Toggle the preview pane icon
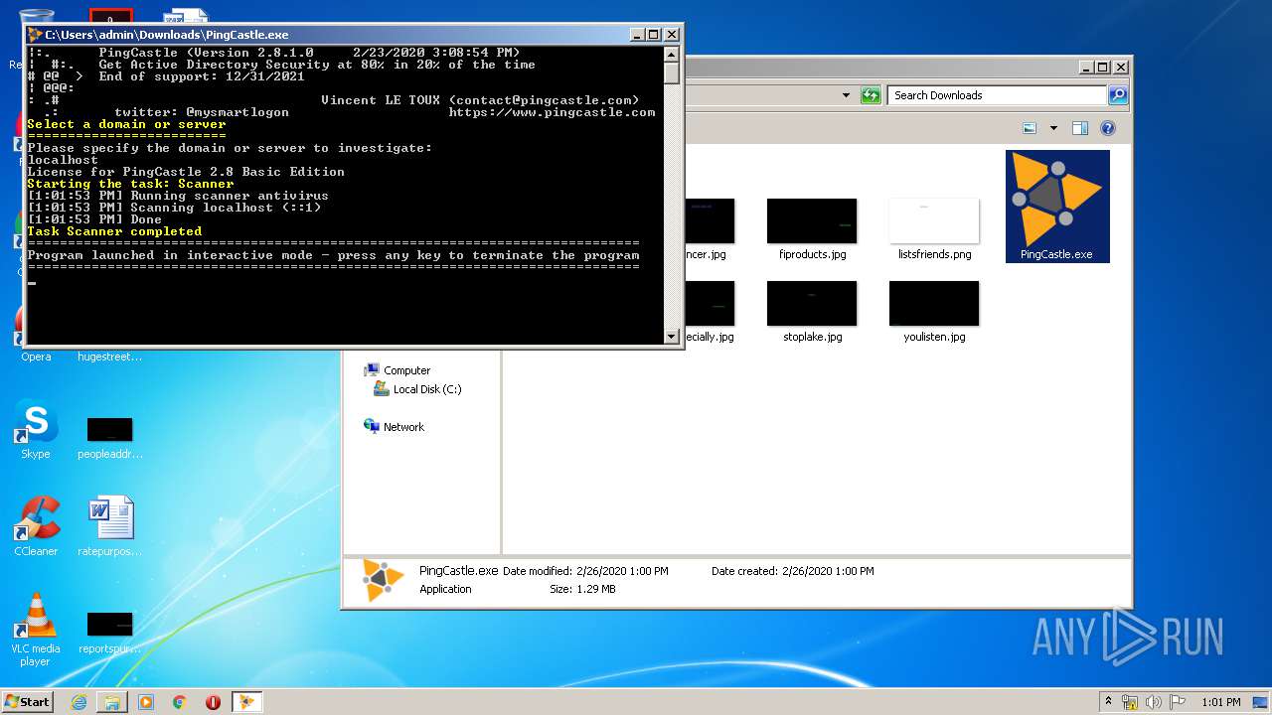The height and width of the screenshot is (715, 1272). (1080, 128)
